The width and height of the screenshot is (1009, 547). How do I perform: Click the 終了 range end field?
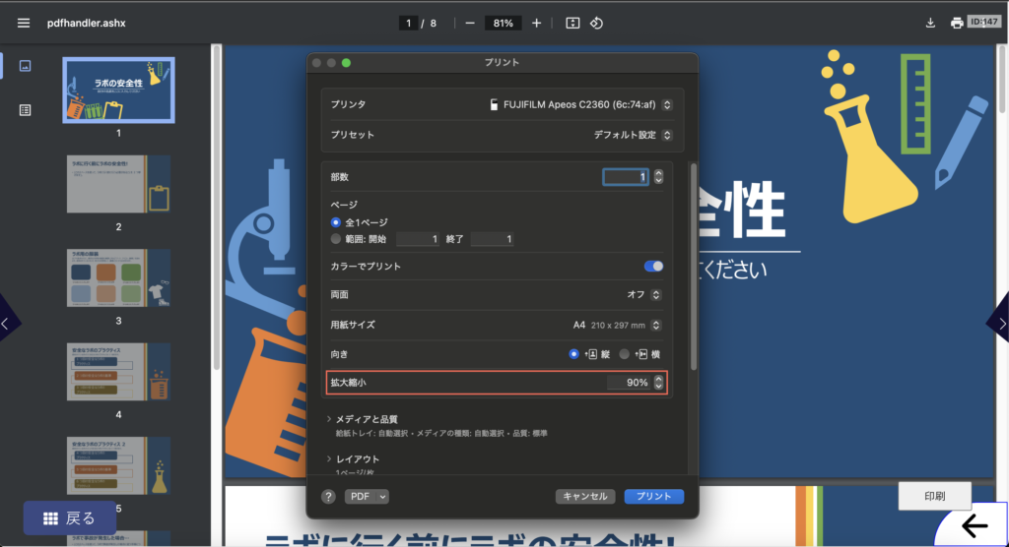pos(493,239)
